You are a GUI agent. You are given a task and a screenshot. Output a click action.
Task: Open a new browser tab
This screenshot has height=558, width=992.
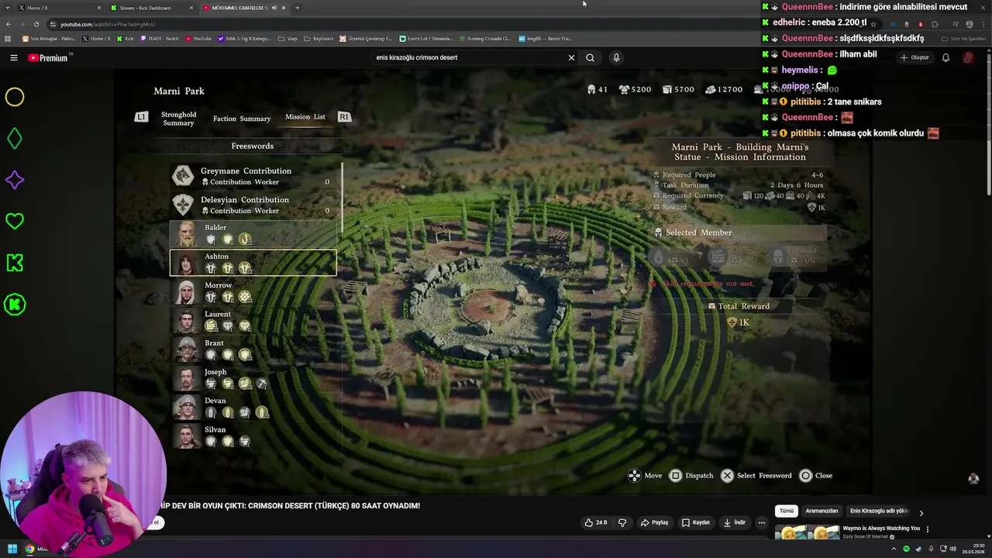pyautogui.click(x=297, y=8)
